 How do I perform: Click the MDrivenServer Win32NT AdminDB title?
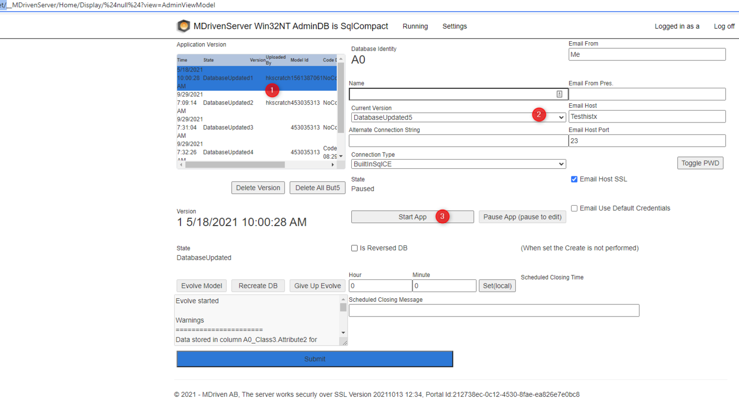pyautogui.click(x=291, y=26)
